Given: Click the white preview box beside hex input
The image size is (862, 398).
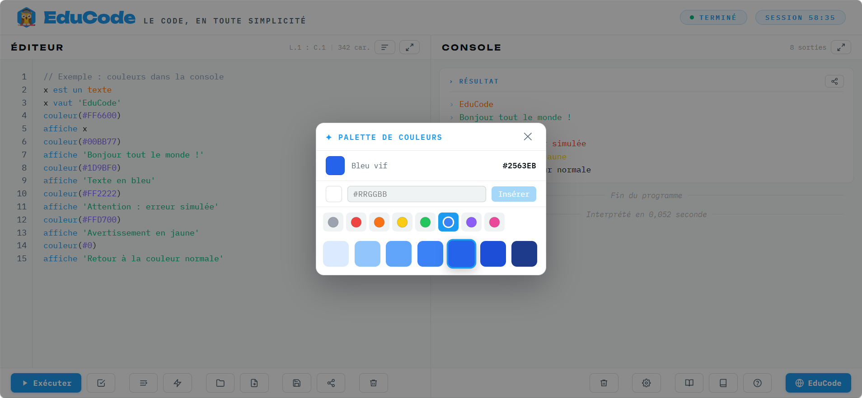Looking at the screenshot, I should click(334, 194).
